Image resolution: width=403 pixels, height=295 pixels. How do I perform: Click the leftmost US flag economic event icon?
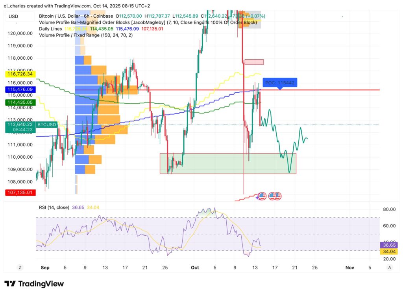pyautogui.click(x=262, y=196)
